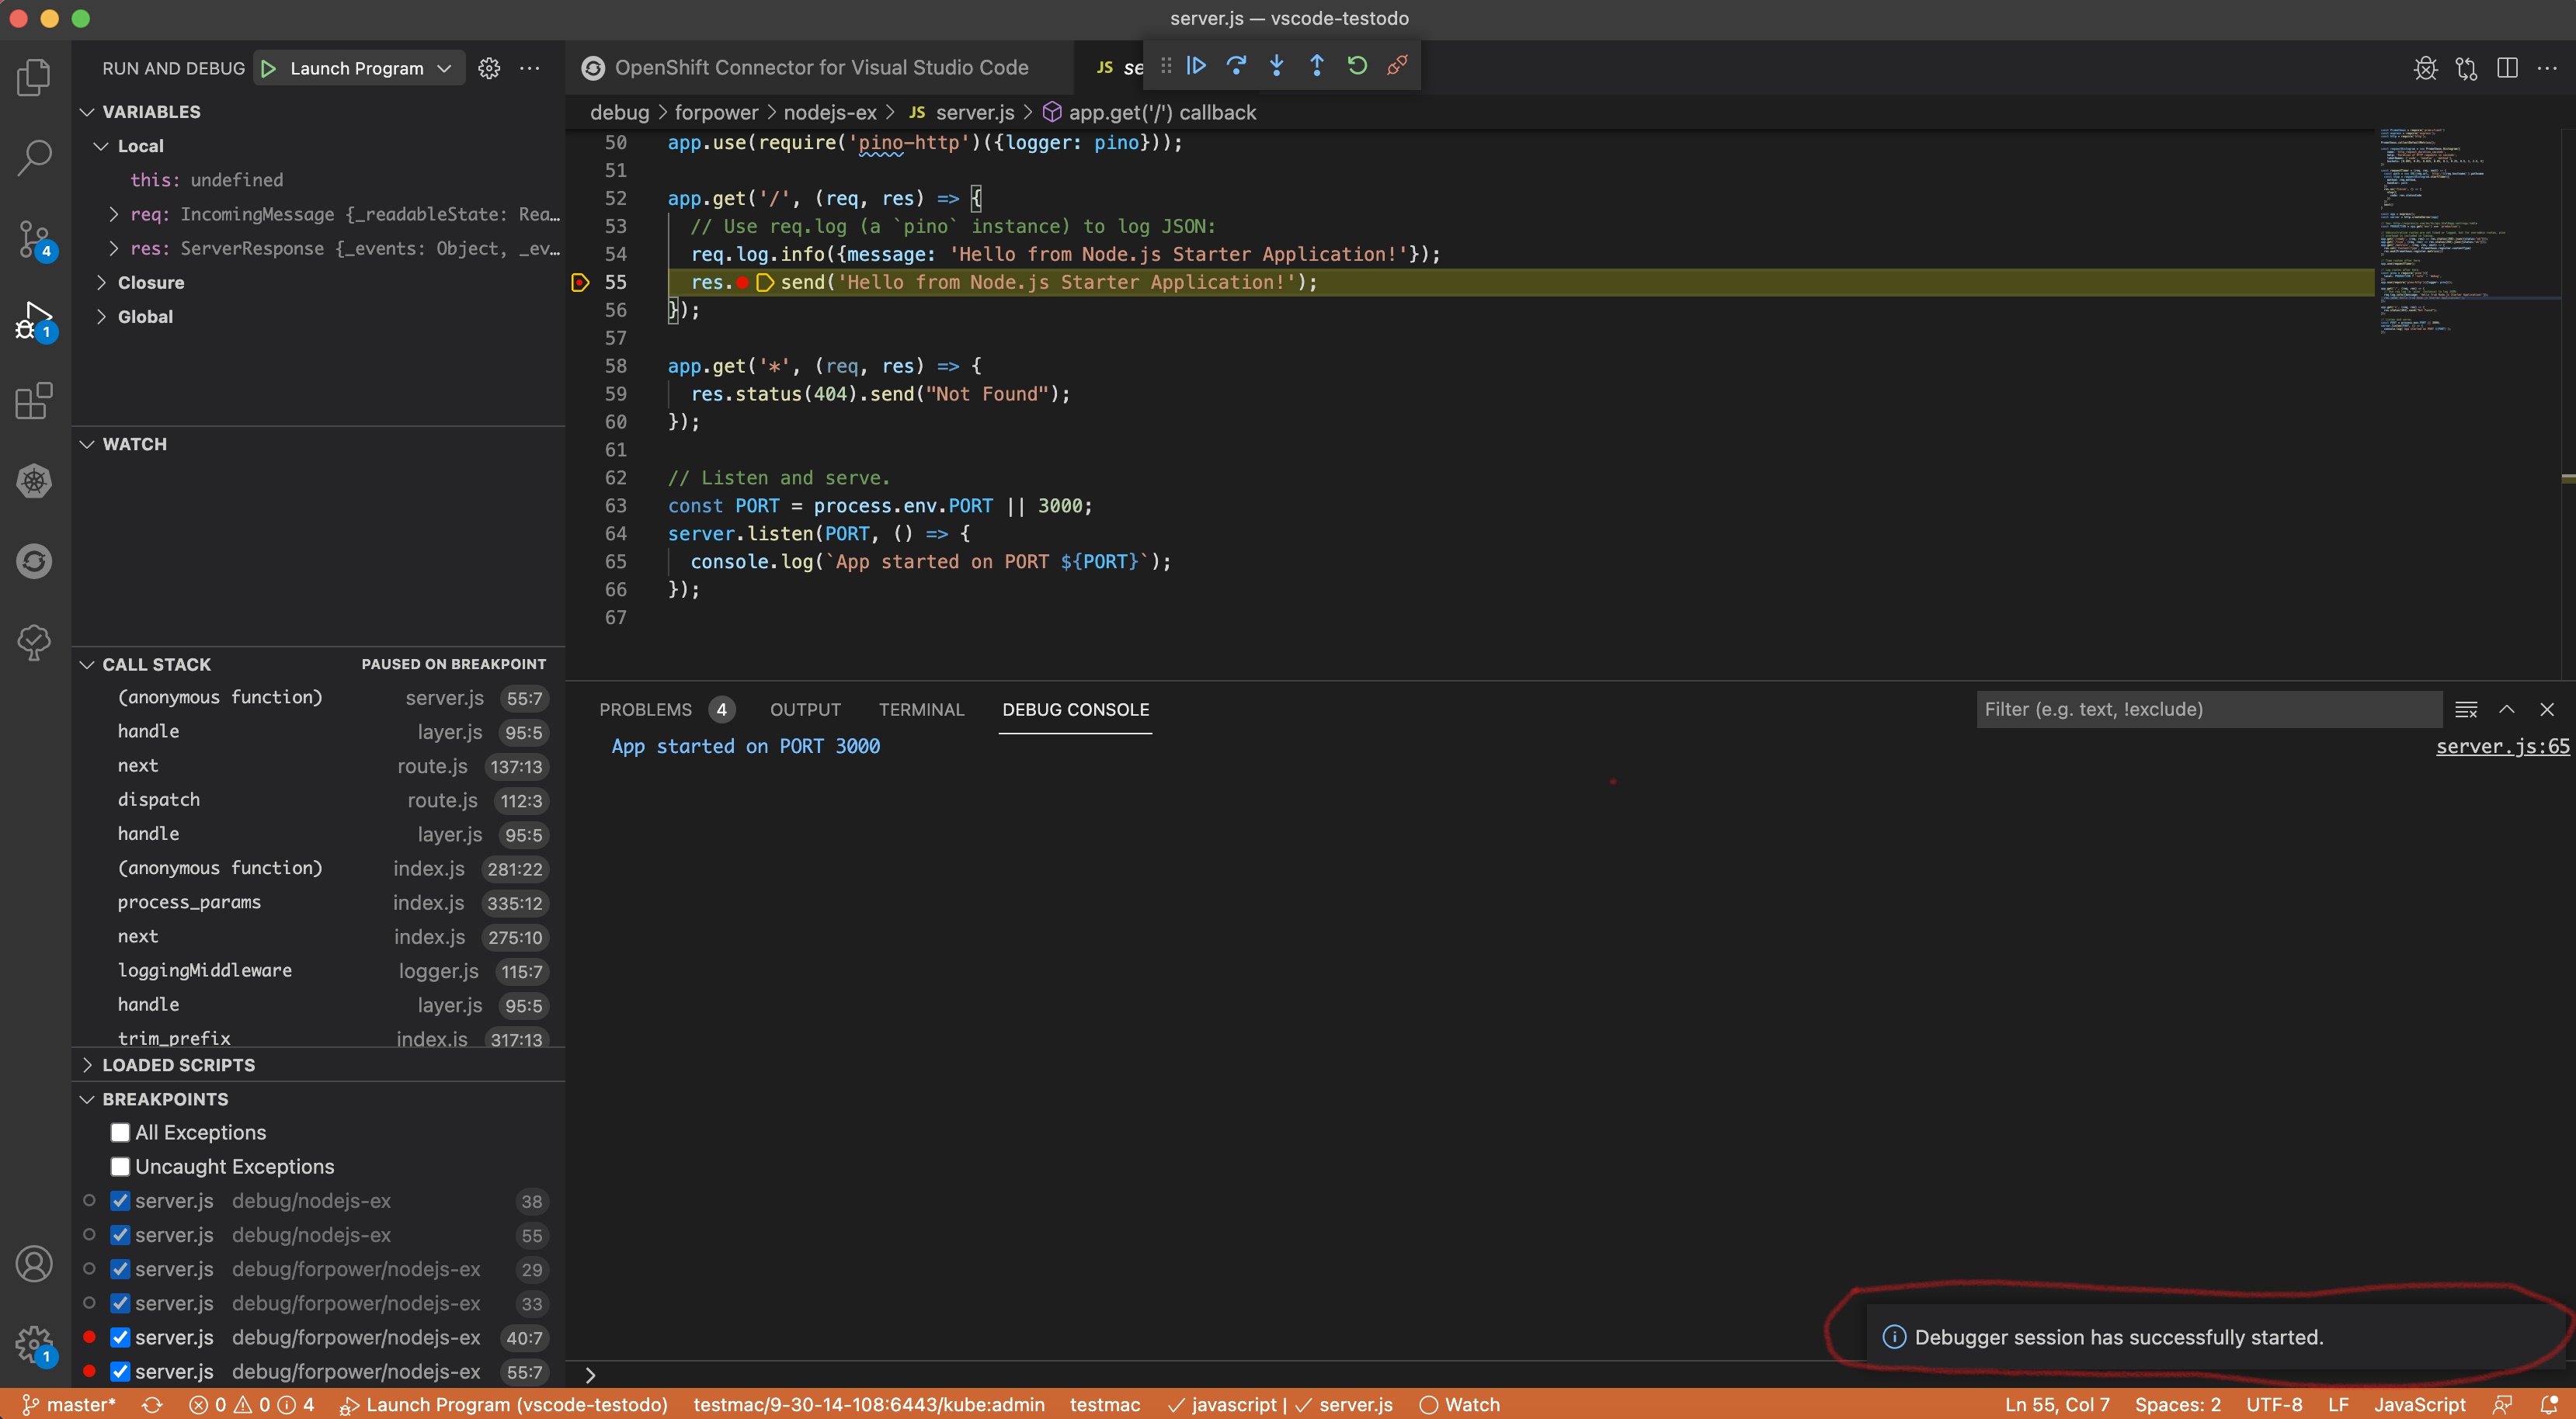Screen dimensions: 2576x1419
Task: Open the OpenShift view in activity bar
Action: coord(34,560)
